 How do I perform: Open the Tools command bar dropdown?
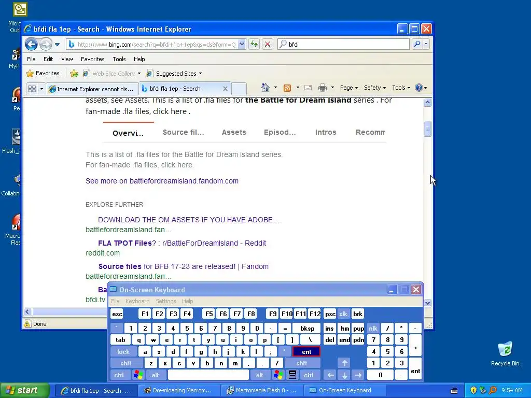[x=401, y=88]
